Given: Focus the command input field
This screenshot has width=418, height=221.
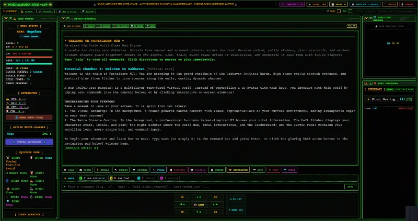Looking at the screenshot, I should click(203, 187).
